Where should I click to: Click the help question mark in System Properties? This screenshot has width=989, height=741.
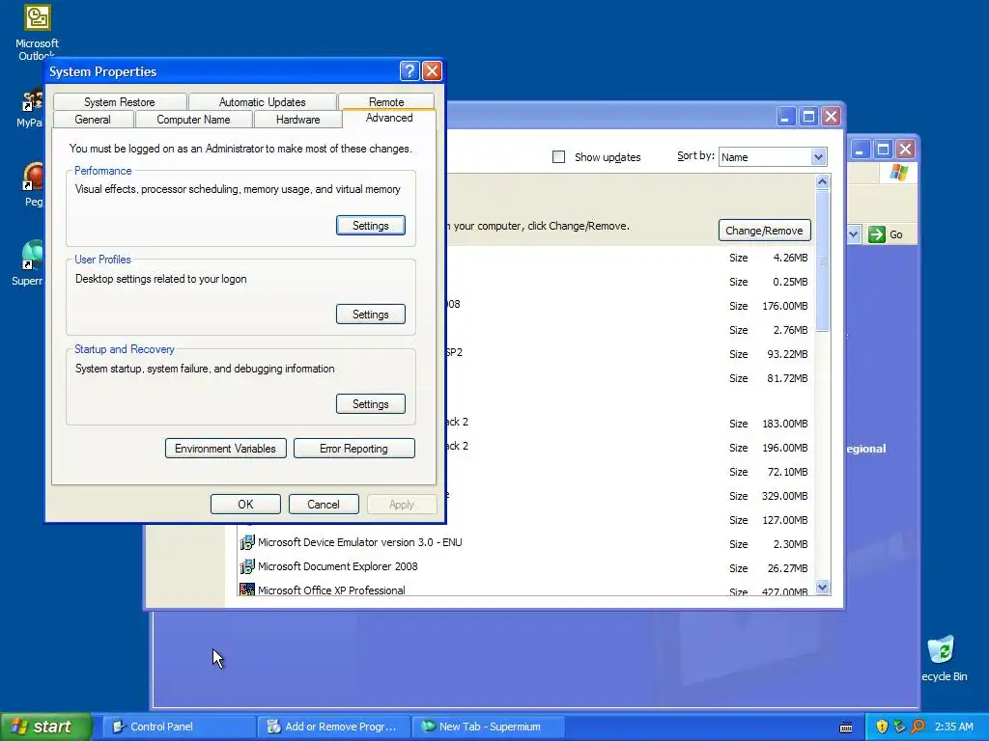point(410,71)
